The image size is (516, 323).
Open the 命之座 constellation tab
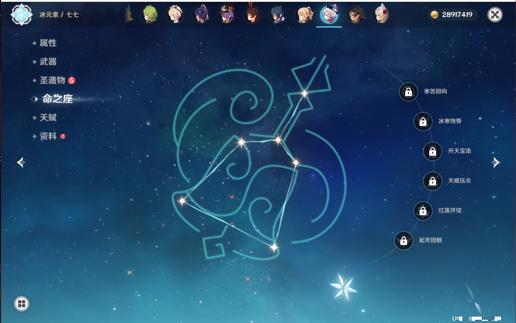[57, 99]
